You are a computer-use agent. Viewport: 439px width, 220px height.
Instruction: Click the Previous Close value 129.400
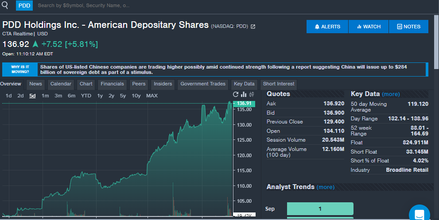[334, 122]
